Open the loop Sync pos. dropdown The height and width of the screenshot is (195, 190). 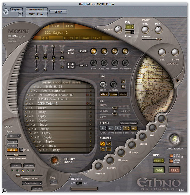pos(13,136)
